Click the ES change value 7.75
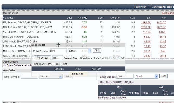 click(84, 23)
